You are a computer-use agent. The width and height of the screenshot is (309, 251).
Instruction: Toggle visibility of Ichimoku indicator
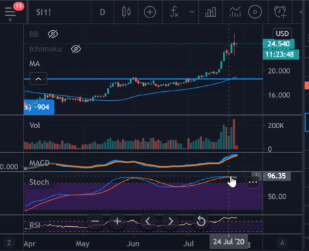[x=76, y=49]
